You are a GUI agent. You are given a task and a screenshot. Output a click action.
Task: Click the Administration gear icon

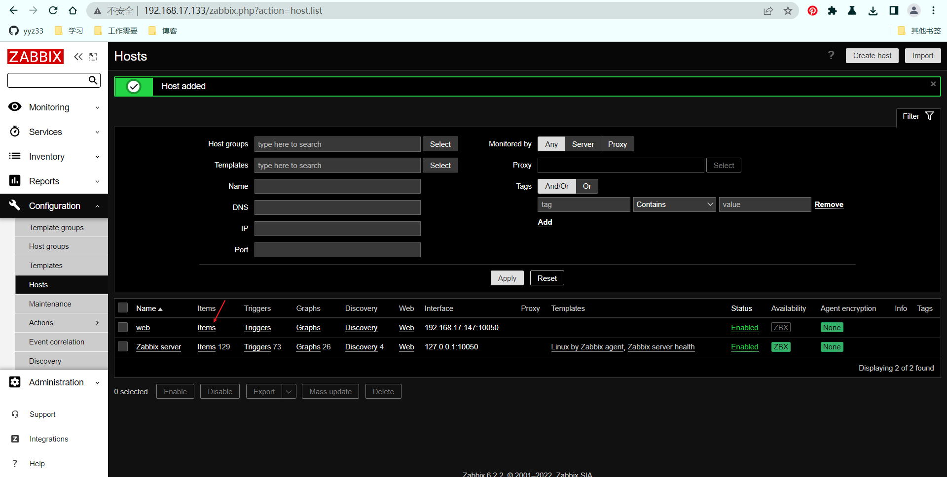(x=15, y=382)
